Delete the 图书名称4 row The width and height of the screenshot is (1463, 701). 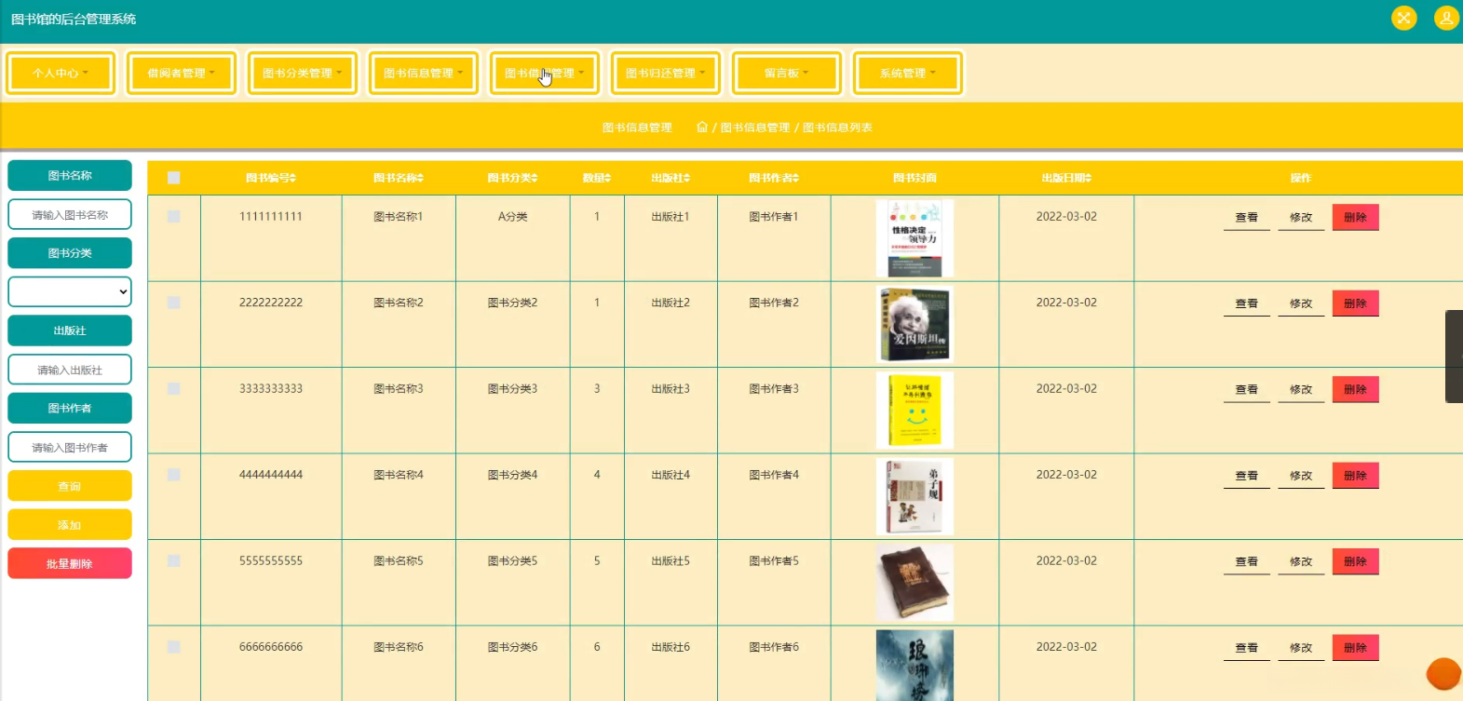point(1355,476)
